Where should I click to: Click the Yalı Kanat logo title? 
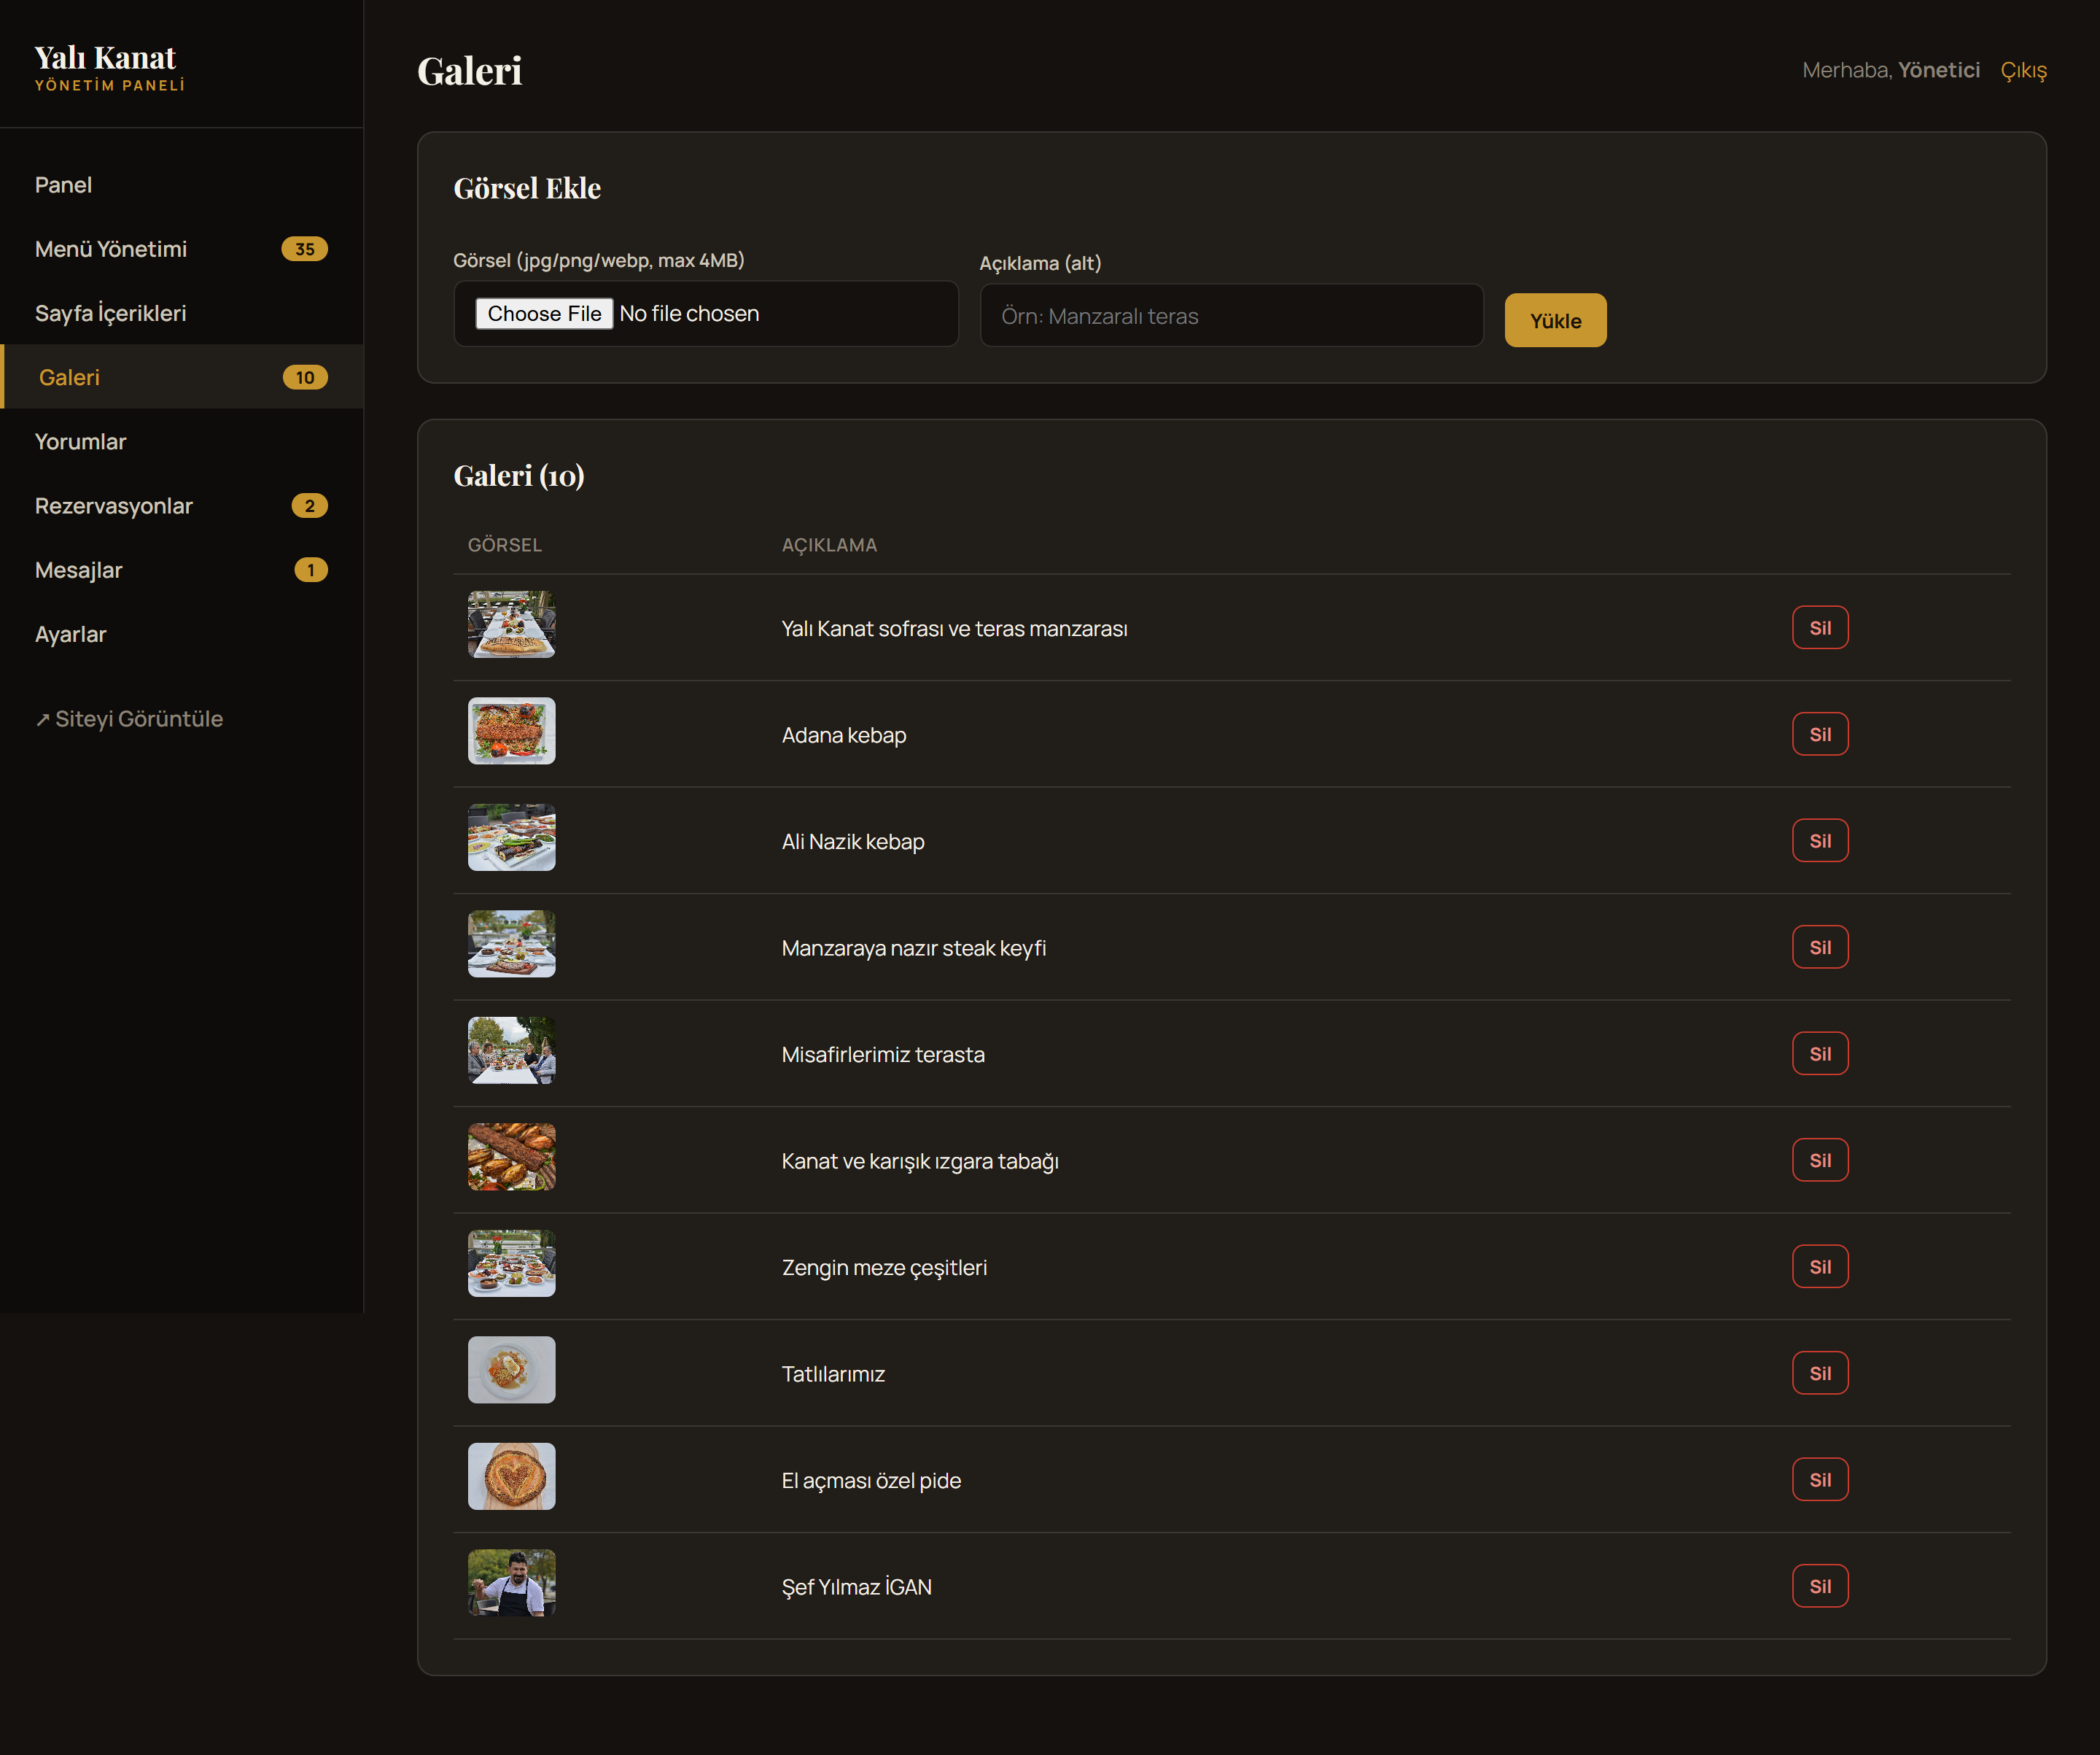pyautogui.click(x=105, y=57)
